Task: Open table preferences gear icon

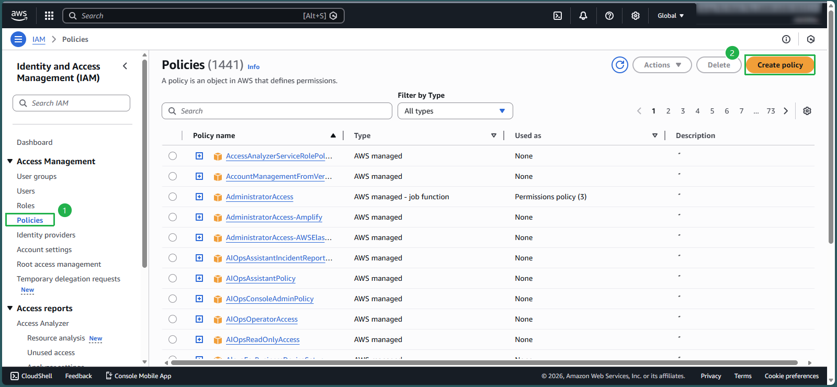Action: 807,111
